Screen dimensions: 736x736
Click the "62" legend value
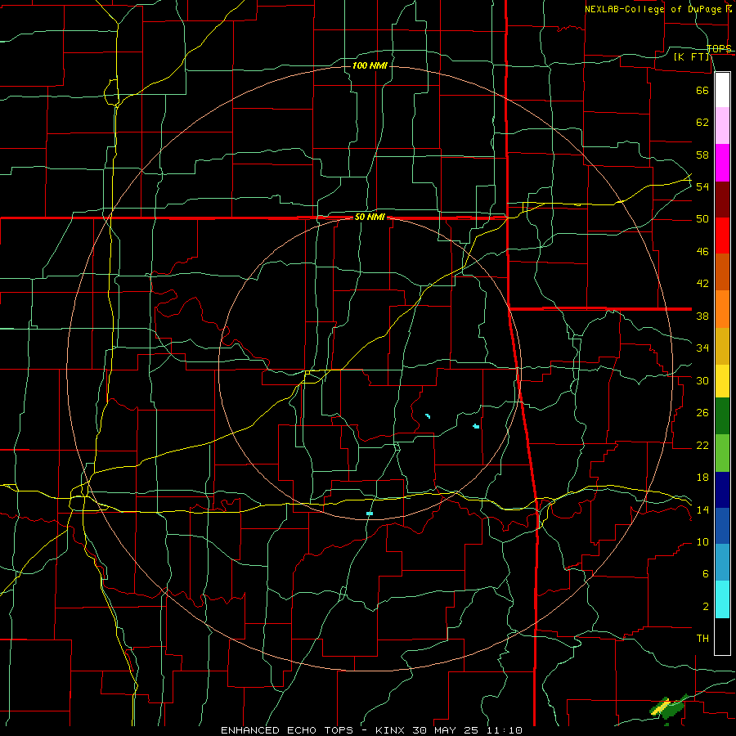702,123
